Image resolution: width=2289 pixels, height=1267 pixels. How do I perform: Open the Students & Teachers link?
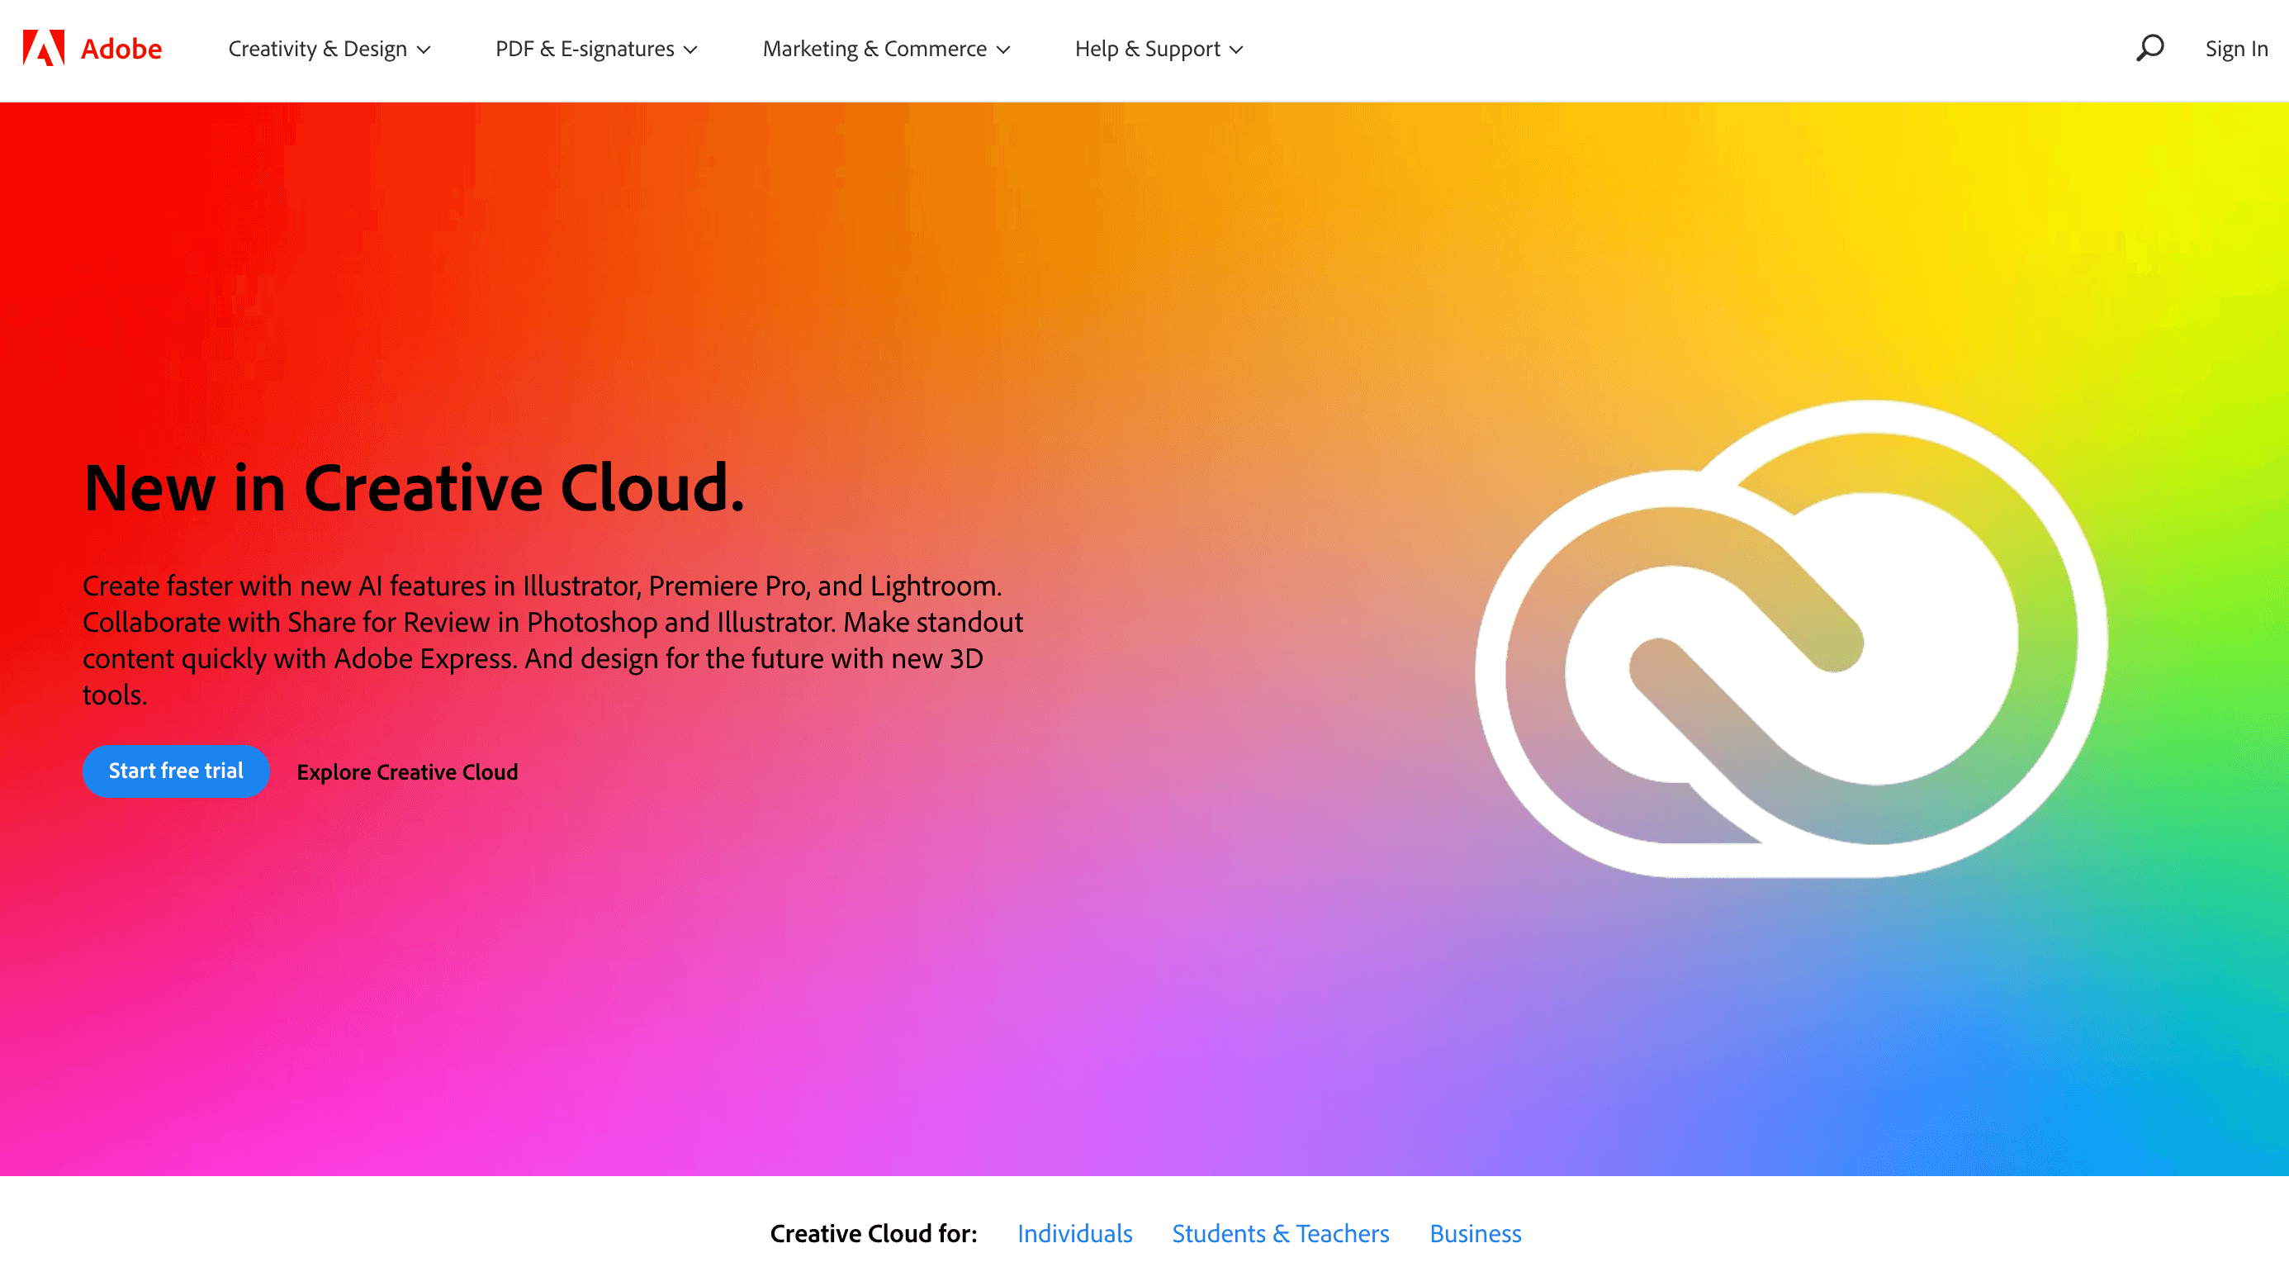(x=1281, y=1233)
